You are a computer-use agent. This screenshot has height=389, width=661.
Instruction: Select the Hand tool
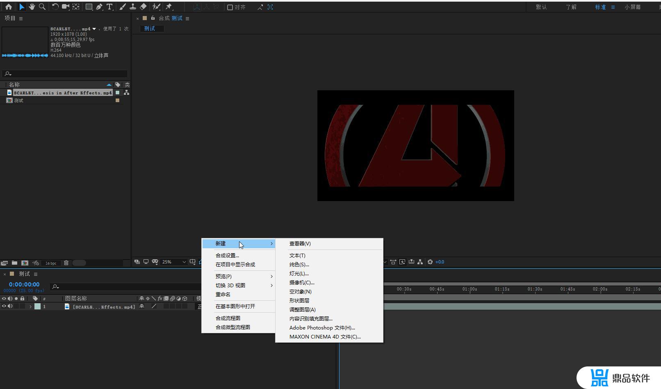click(32, 7)
